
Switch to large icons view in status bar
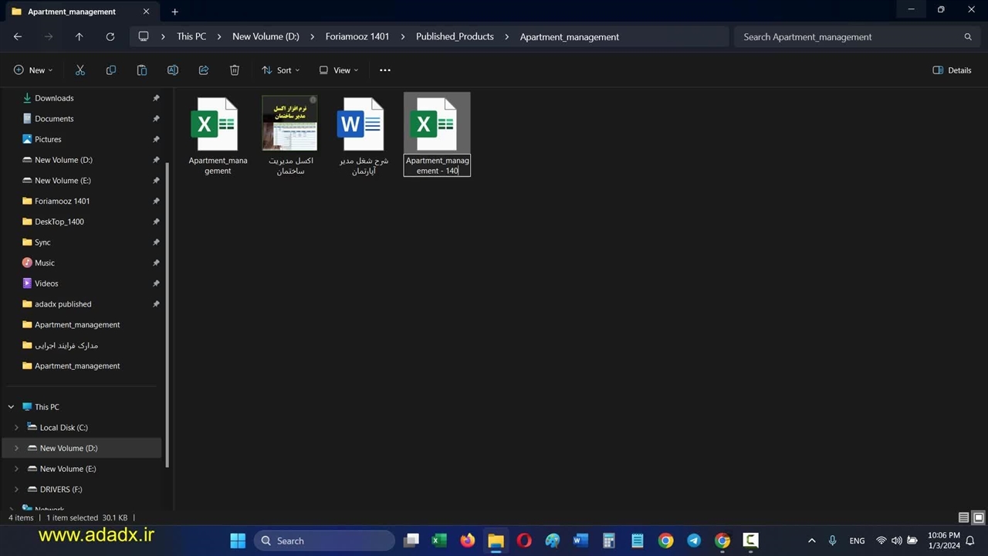978,517
